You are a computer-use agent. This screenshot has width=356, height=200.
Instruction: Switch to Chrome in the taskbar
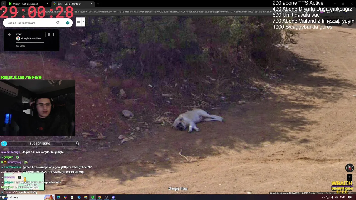coord(100,197)
